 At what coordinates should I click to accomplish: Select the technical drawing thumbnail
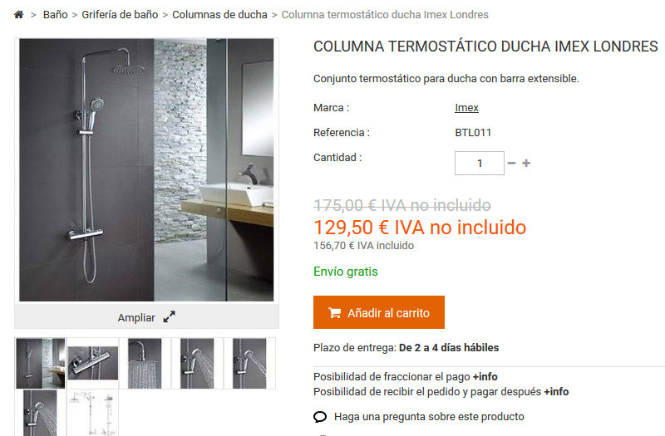click(x=93, y=413)
